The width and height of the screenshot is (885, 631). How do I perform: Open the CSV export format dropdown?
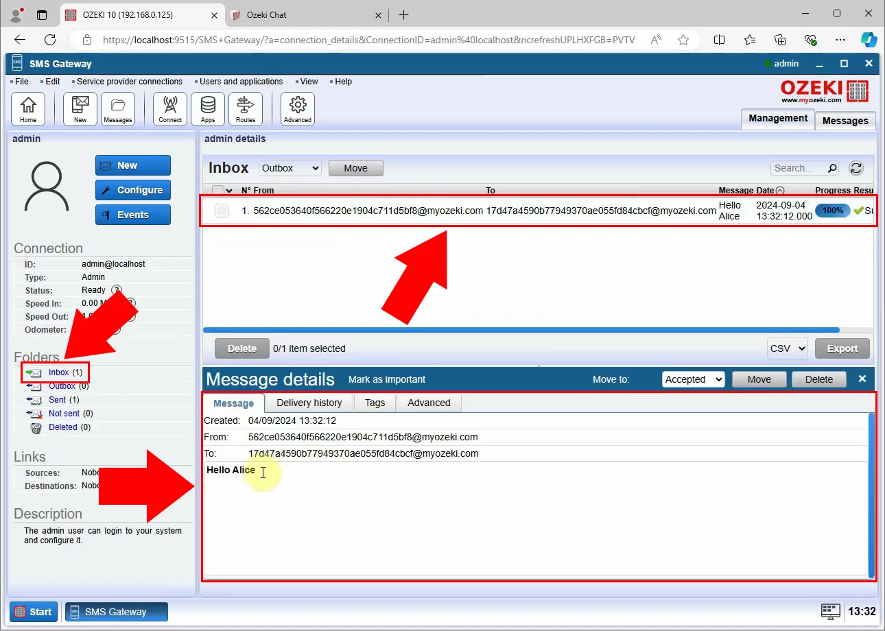(x=787, y=348)
